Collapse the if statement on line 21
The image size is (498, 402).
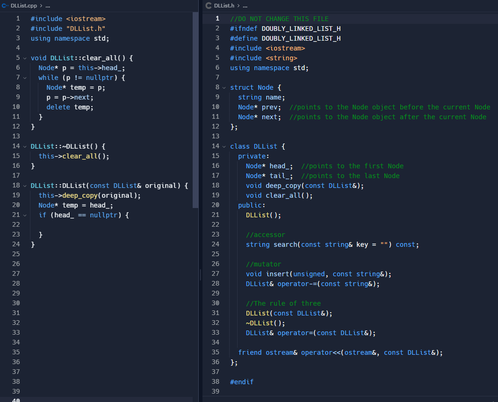(25, 215)
